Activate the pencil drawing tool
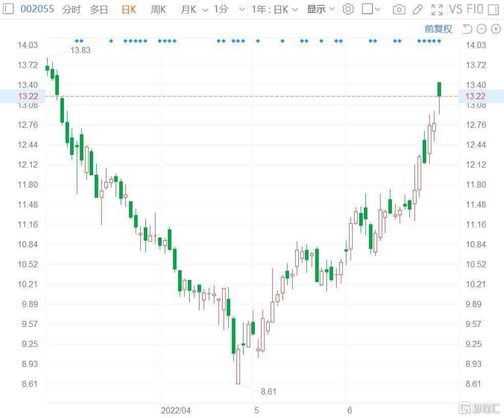 click(418, 9)
